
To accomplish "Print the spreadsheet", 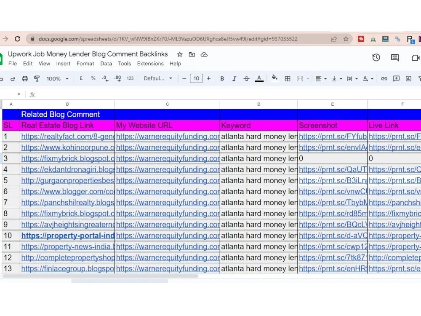I will (25, 79).
